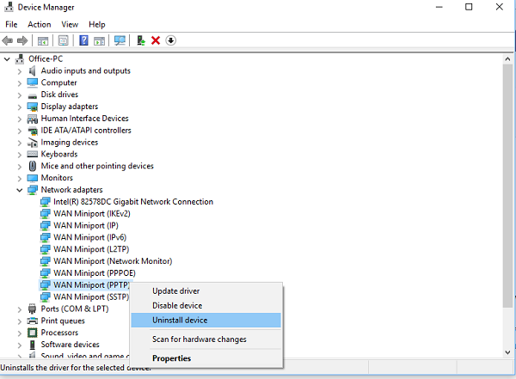
Task: Select the Monitors icon
Action: [x=33, y=178]
